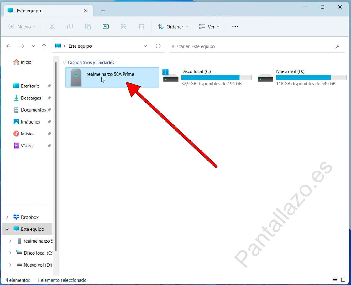
Task: Close the Este equipo tab
Action: 85,11
